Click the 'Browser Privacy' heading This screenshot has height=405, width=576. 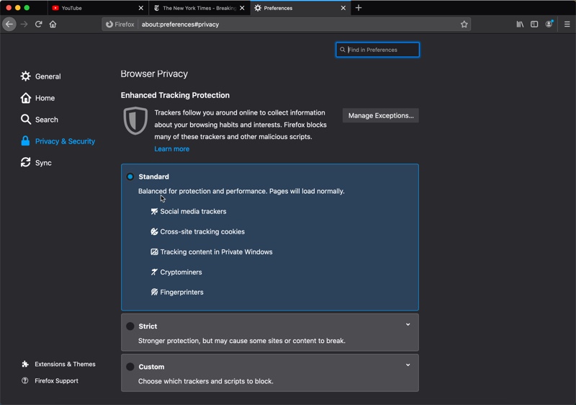pos(154,74)
